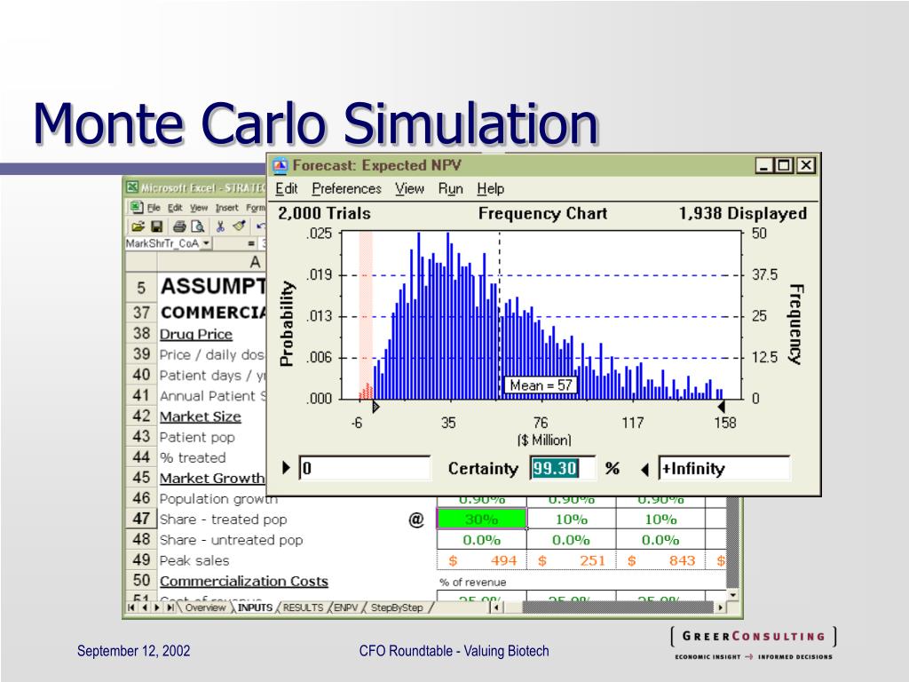Click right certainty grabber triangle below chart
Viewport: 909px width, 682px height.
tap(721, 407)
